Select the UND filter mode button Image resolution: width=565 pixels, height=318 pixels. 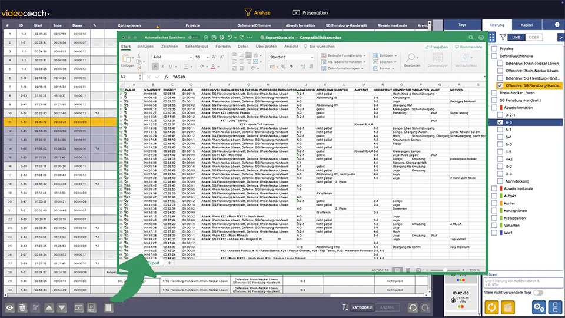point(516,37)
